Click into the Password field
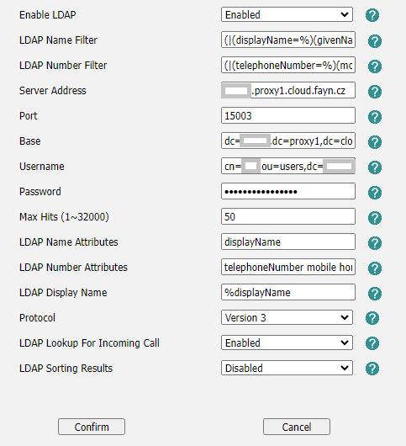This screenshot has height=446, width=406. tap(288, 191)
